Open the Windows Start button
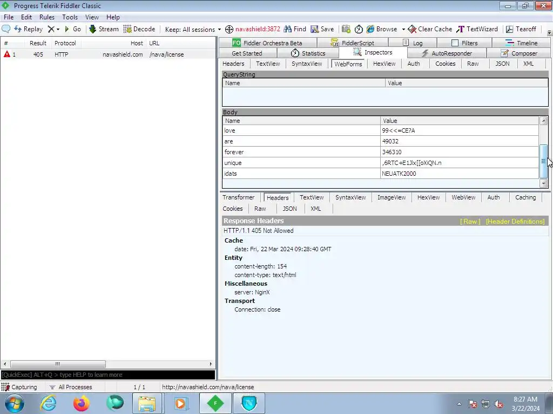The width and height of the screenshot is (553, 414). pos(14,403)
